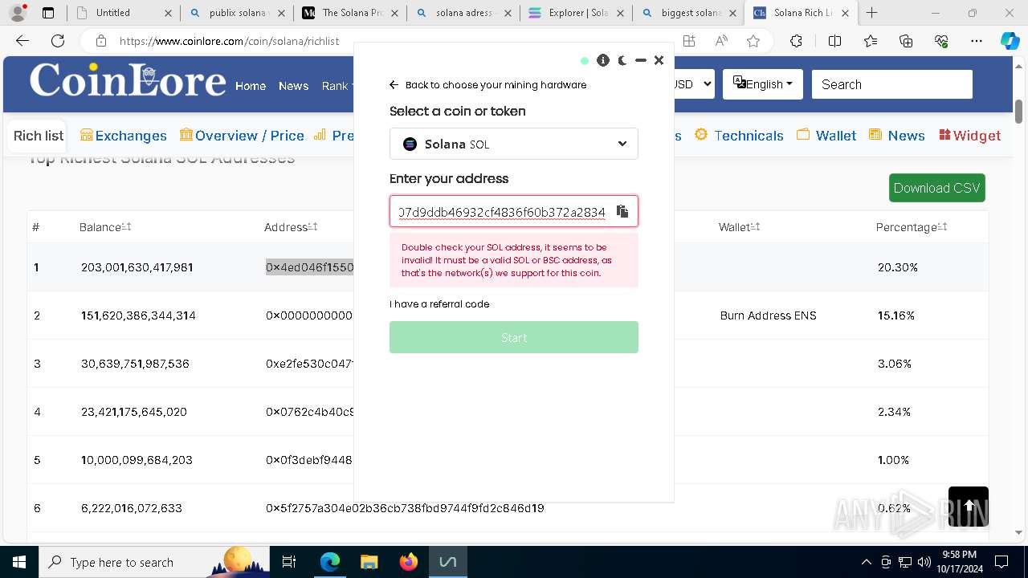This screenshot has width=1028, height=578.
Task: Switch to the Wallet tab
Action: [x=826, y=136]
